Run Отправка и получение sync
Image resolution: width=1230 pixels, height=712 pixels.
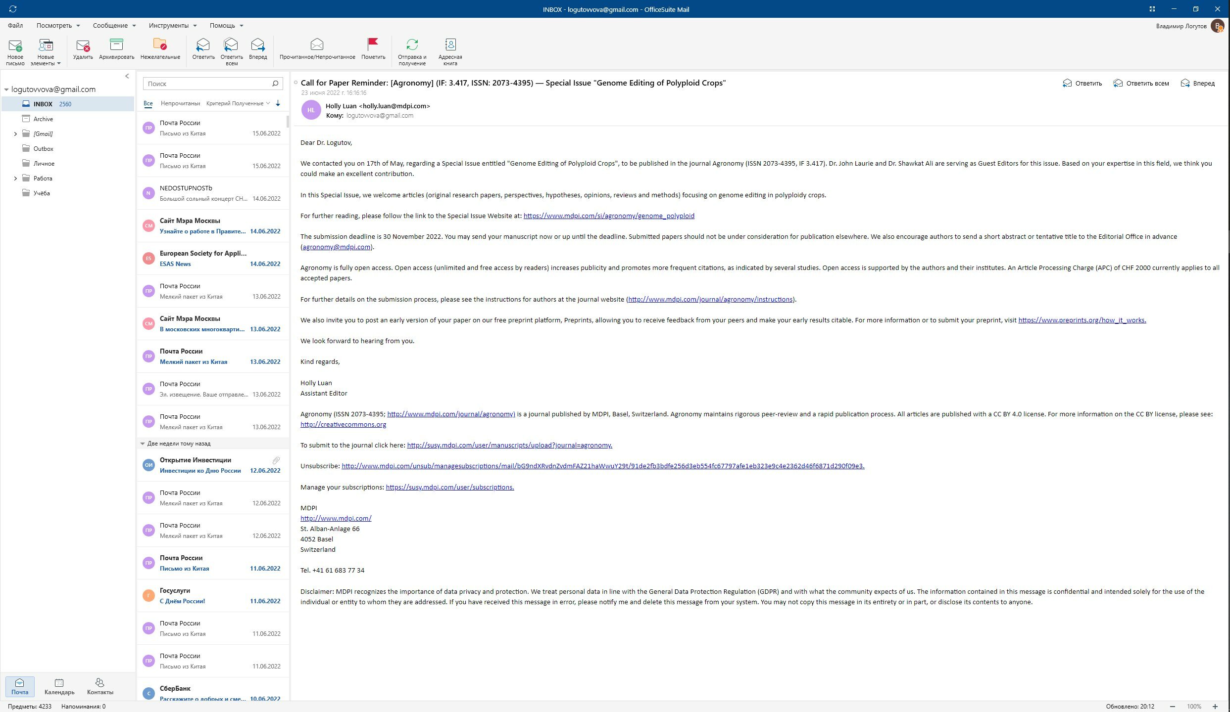pos(412,52)
